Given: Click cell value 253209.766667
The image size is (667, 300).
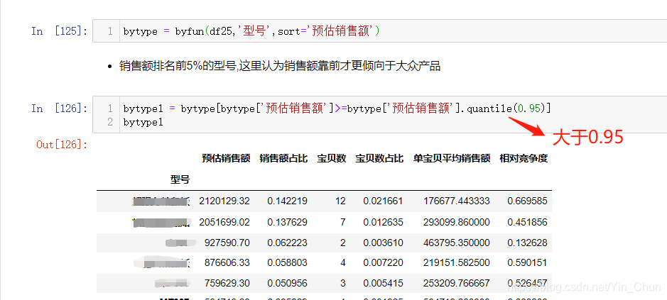Looking at the screenshot, I should coord(457,284).
